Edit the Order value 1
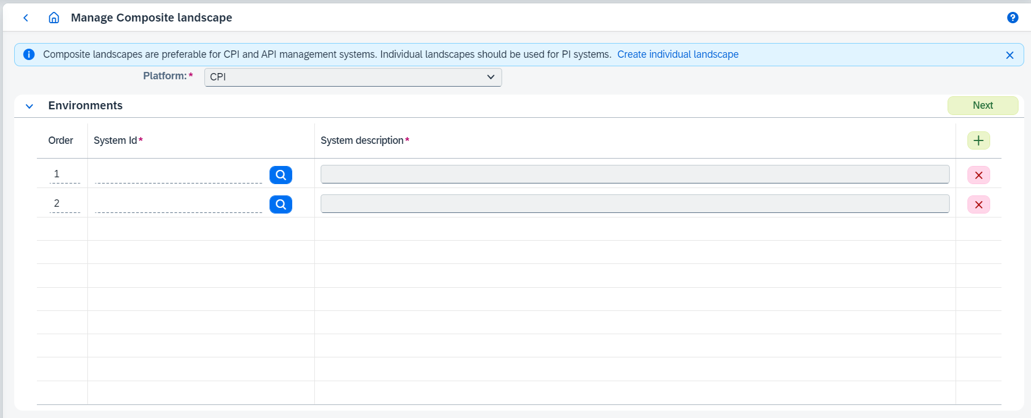Screen dimensions: 1031x418 (65, 174)
